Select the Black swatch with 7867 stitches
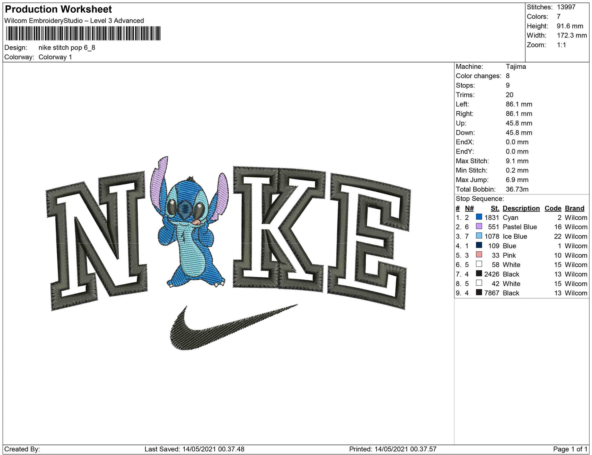592x455 pixels. pyautogui.click(x=479, y=292)
